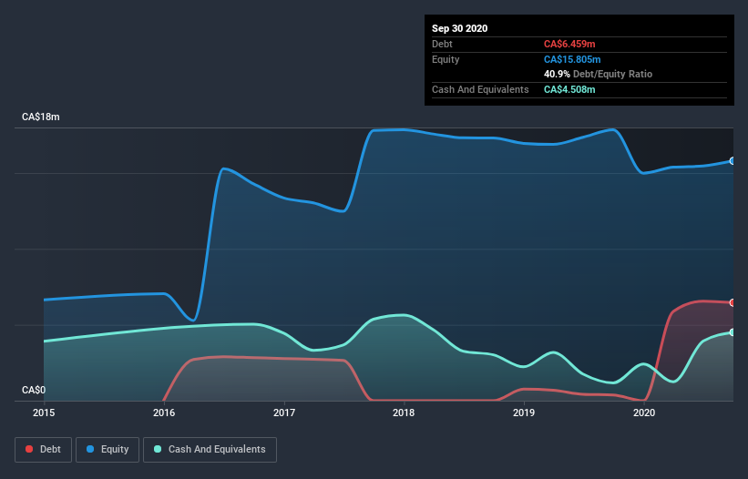Click the 2019 axis label
Viewport: 748px width, 479px height.
click(x=524, y=413)
